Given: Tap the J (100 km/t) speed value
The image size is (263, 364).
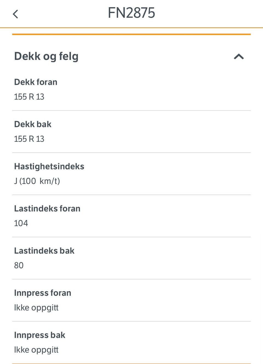Looking at the screenshot, I should [x=37, y=181].
